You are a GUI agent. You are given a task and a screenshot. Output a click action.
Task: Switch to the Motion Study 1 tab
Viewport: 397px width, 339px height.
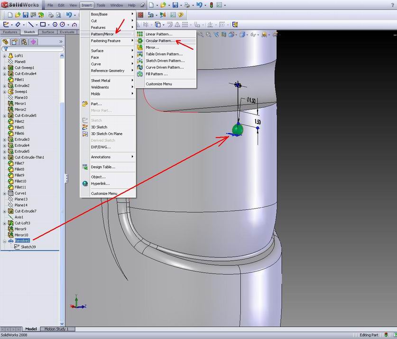pos(57,329)
